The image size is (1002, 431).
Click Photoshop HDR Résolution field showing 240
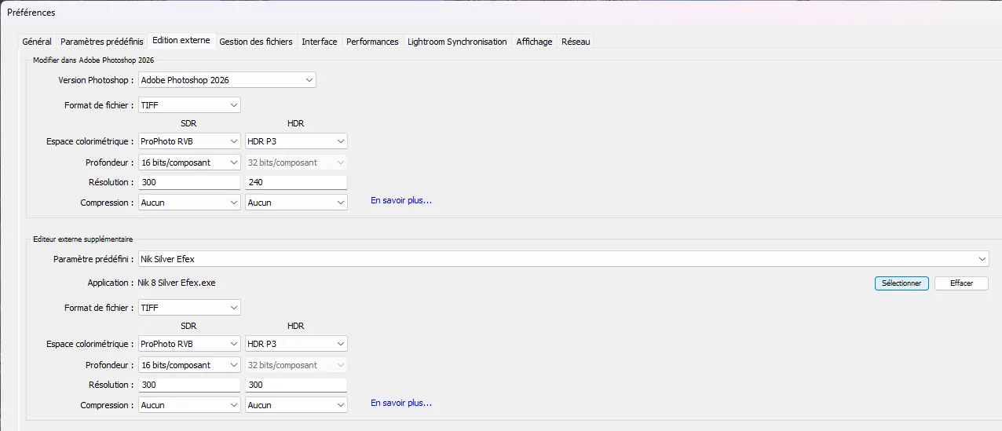pyautogui.click(x=296, y=182)
